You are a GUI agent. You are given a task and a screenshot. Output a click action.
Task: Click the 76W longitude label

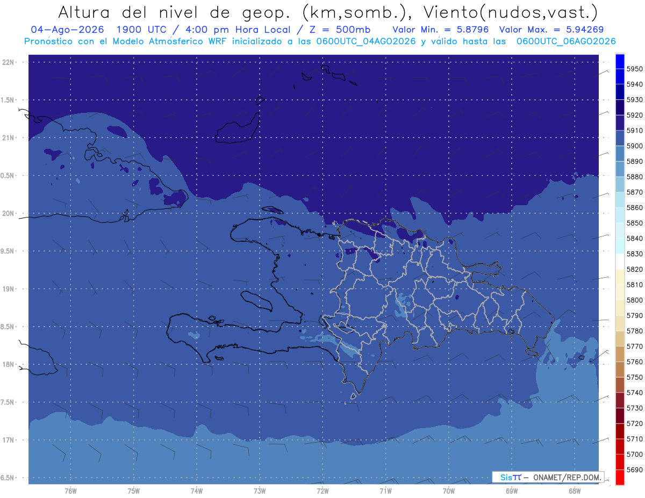coord(70,490)
